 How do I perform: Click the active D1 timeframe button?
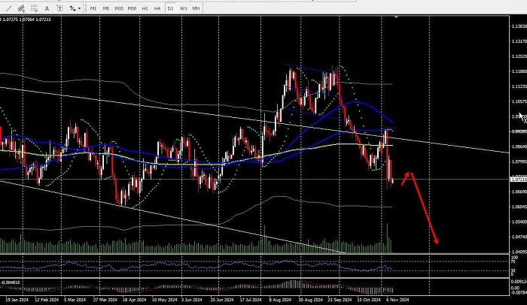(x=170, y=8)
